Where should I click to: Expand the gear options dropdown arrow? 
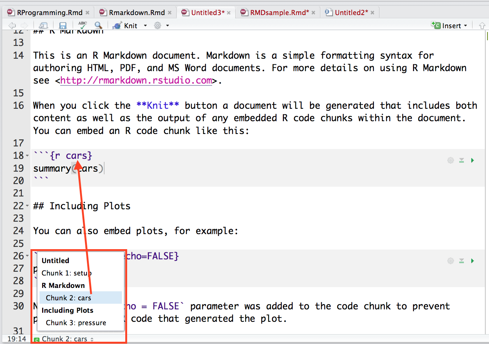coord(167,26)
